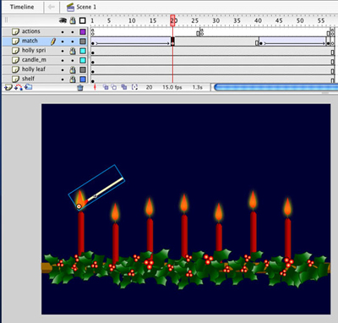Click frame 40 on the timeline ruler

[x=258, y=20]
